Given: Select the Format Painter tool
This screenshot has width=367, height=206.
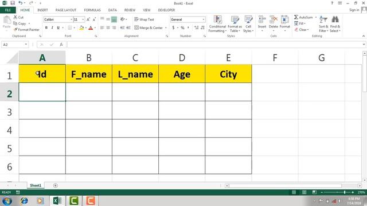Looking at the screenshot, I should click(x=26, y=30).
